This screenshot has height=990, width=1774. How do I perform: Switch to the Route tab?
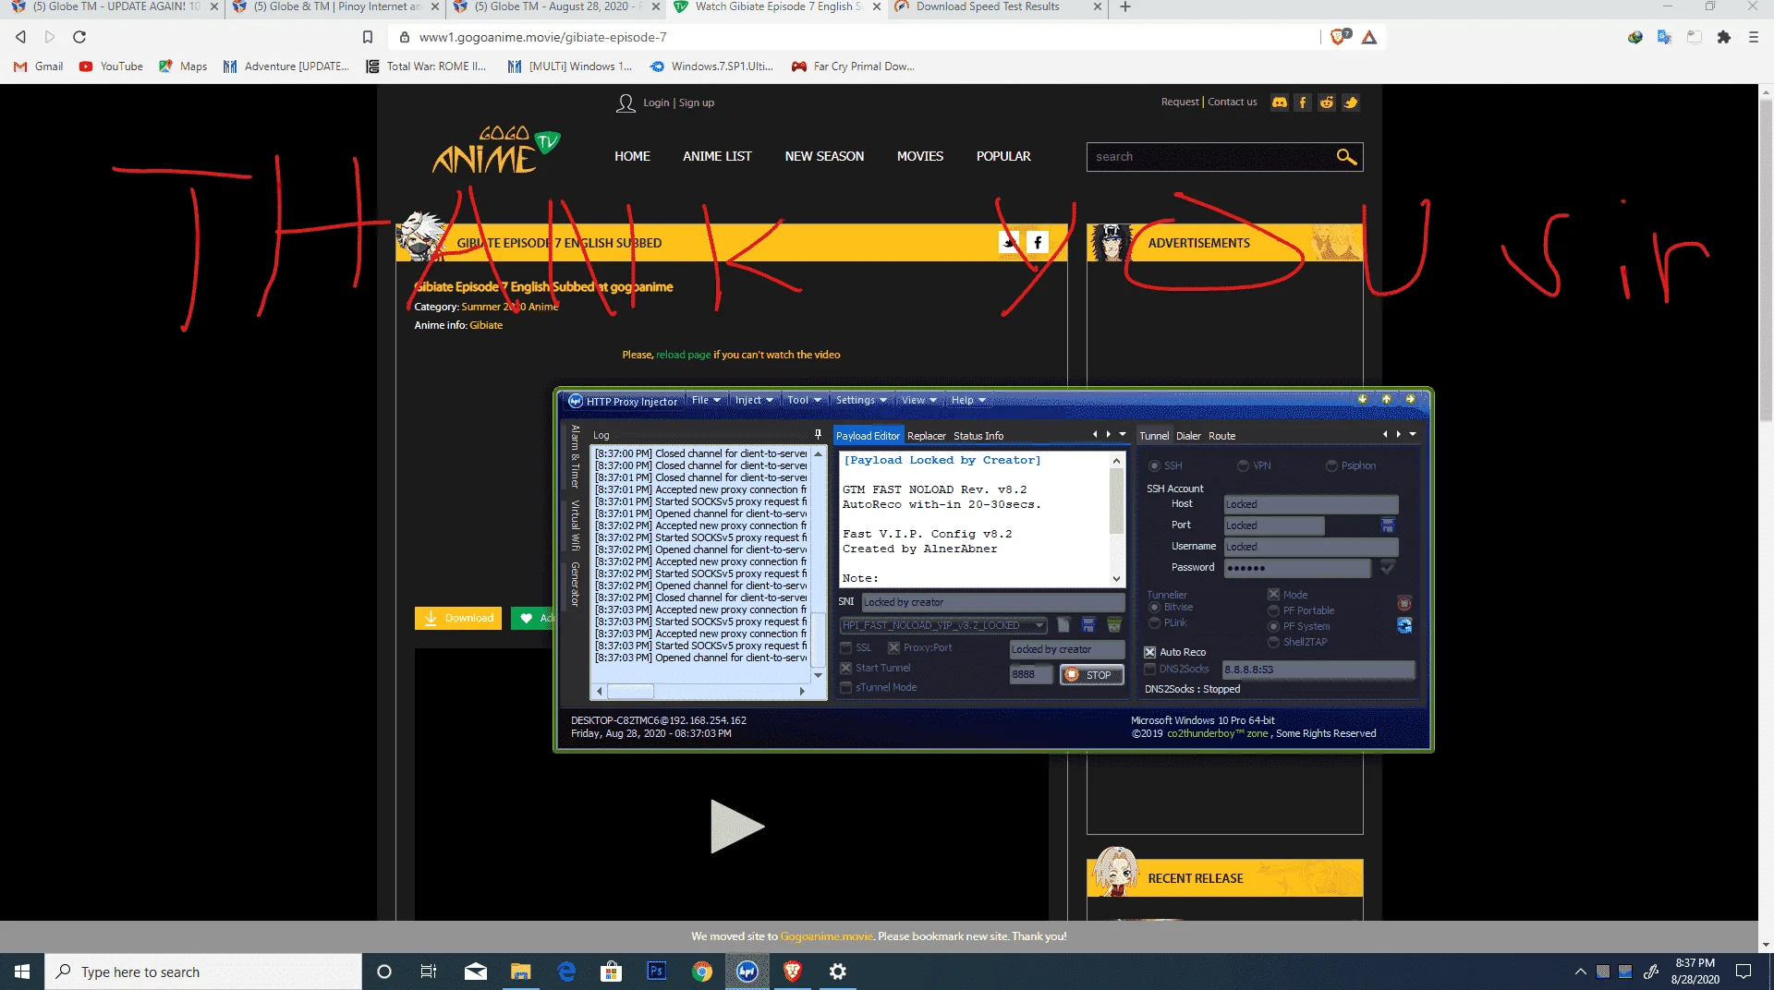1221,436
